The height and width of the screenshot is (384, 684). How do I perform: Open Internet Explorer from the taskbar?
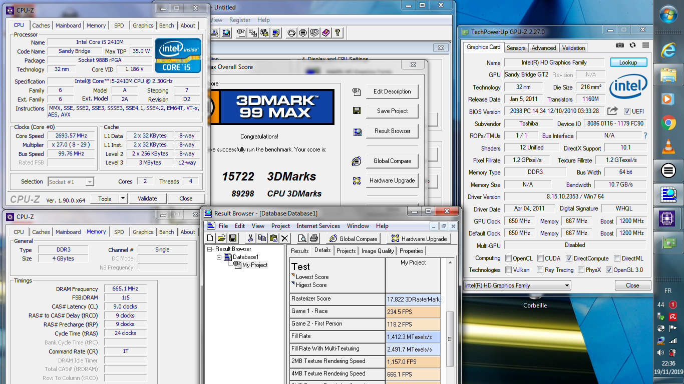click(668, 50)
